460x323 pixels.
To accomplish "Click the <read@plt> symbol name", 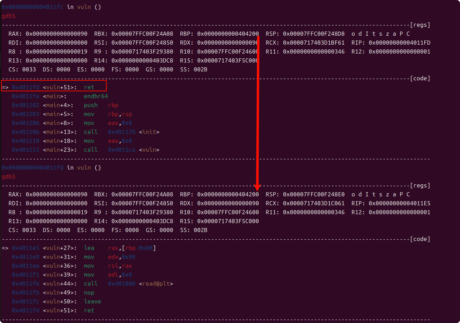I will tap(156, 284).
